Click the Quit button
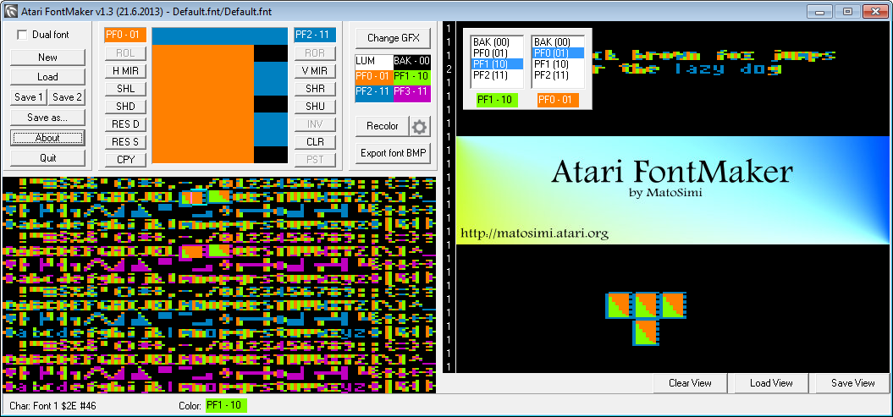Viewport: 893px width, 417px height. (x=48, y=158)
